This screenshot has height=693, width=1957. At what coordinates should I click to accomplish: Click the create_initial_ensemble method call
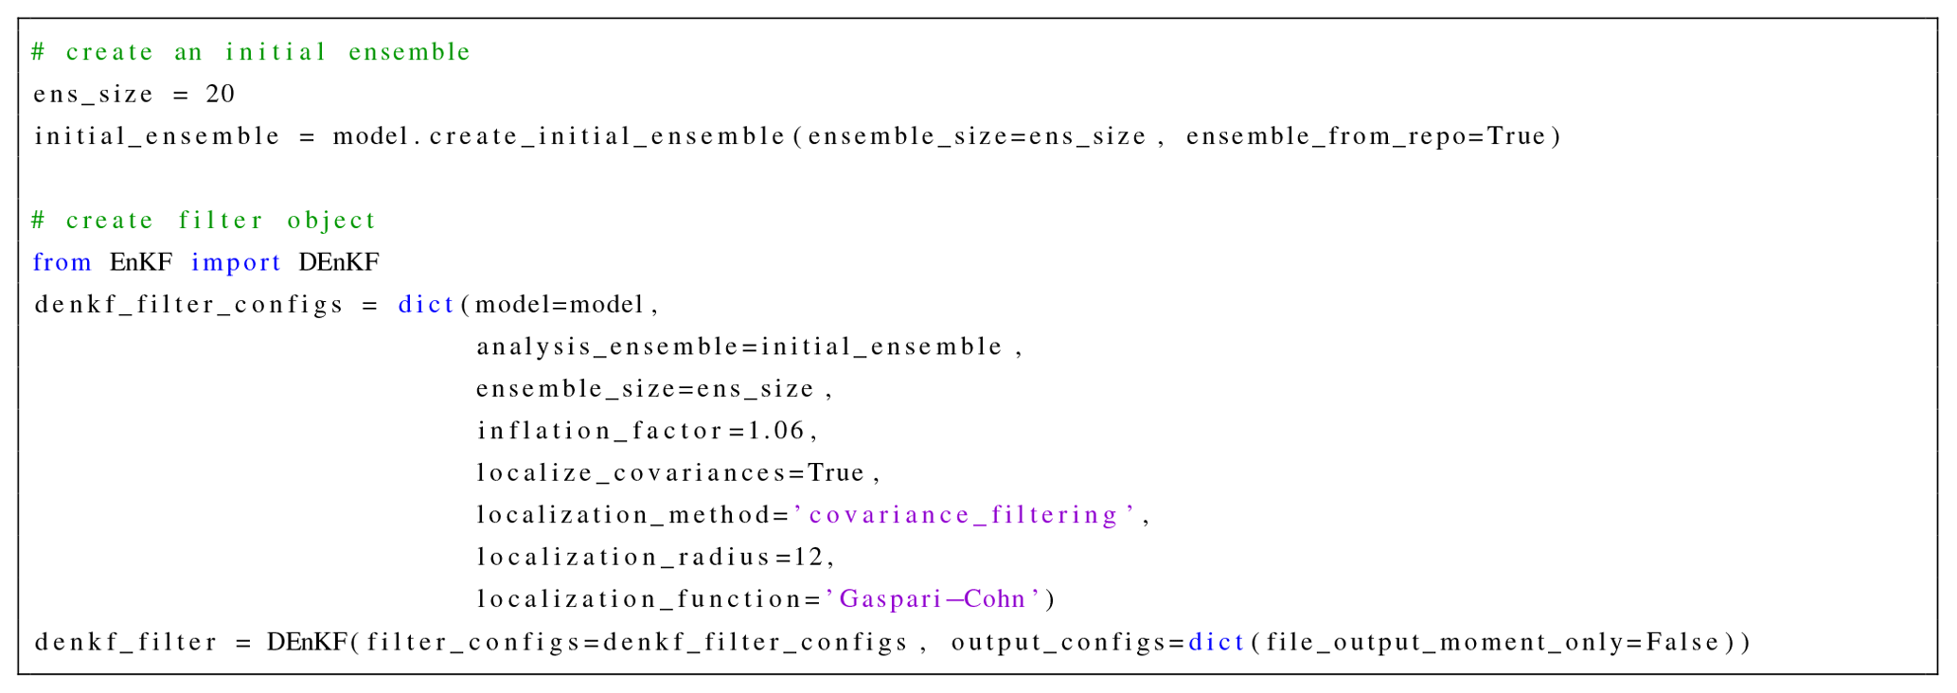coord(607,136)
